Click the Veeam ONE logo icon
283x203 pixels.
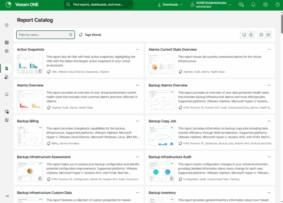[8, 4]
